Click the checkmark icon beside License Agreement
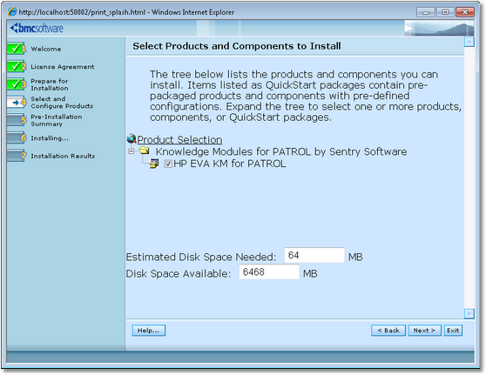 (x=17, y=66)
